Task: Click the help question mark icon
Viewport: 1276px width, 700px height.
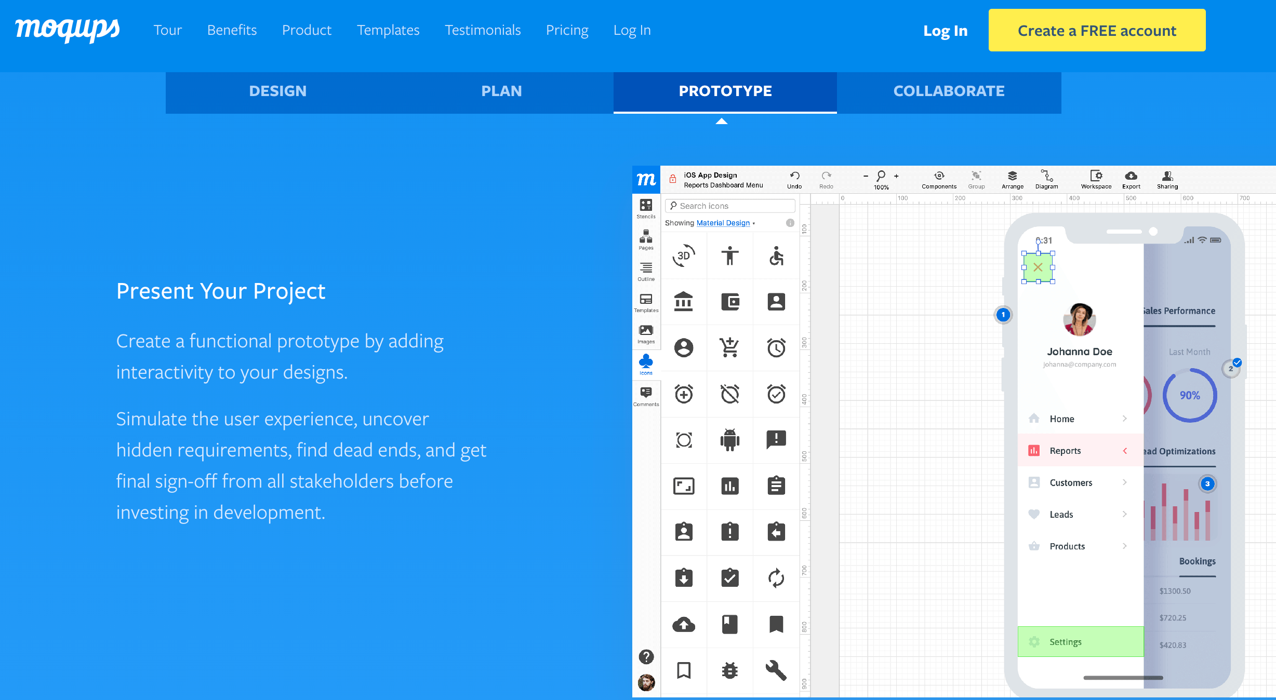Action: (646, 657)
